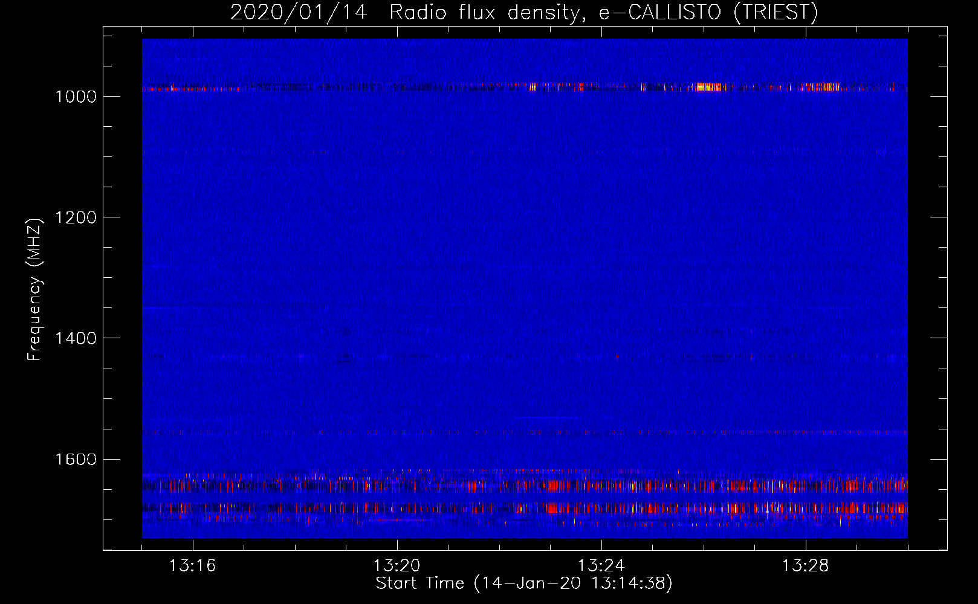This screenshot has height=604, width=978.
Task: Click the 13:28 time tick label
Action: (x=805, y=566)
